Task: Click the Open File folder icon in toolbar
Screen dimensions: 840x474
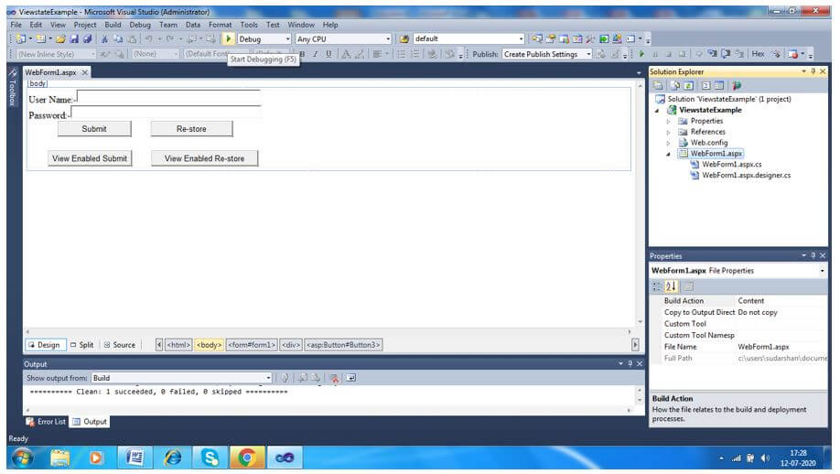Action: click(x=60, y=38)
